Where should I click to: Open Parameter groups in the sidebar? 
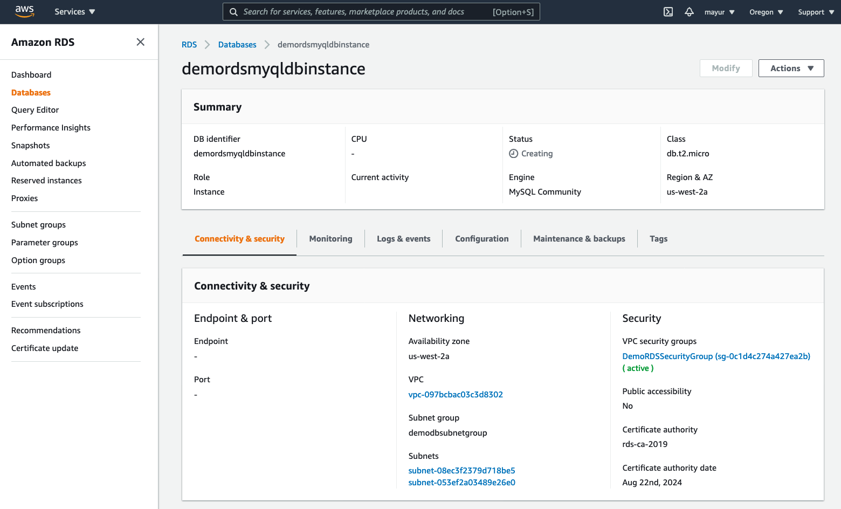[x=45, y=243]
